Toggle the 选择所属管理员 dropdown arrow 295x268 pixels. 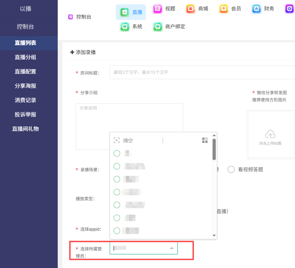point(171,248)
